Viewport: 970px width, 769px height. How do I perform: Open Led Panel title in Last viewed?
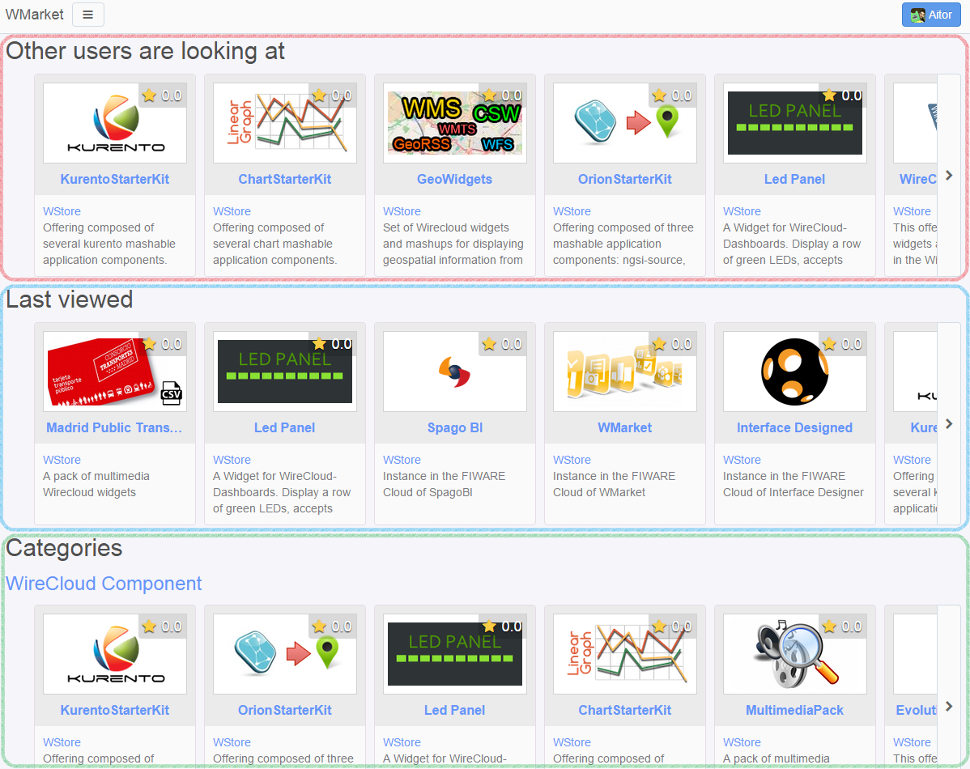coord(284,427)
